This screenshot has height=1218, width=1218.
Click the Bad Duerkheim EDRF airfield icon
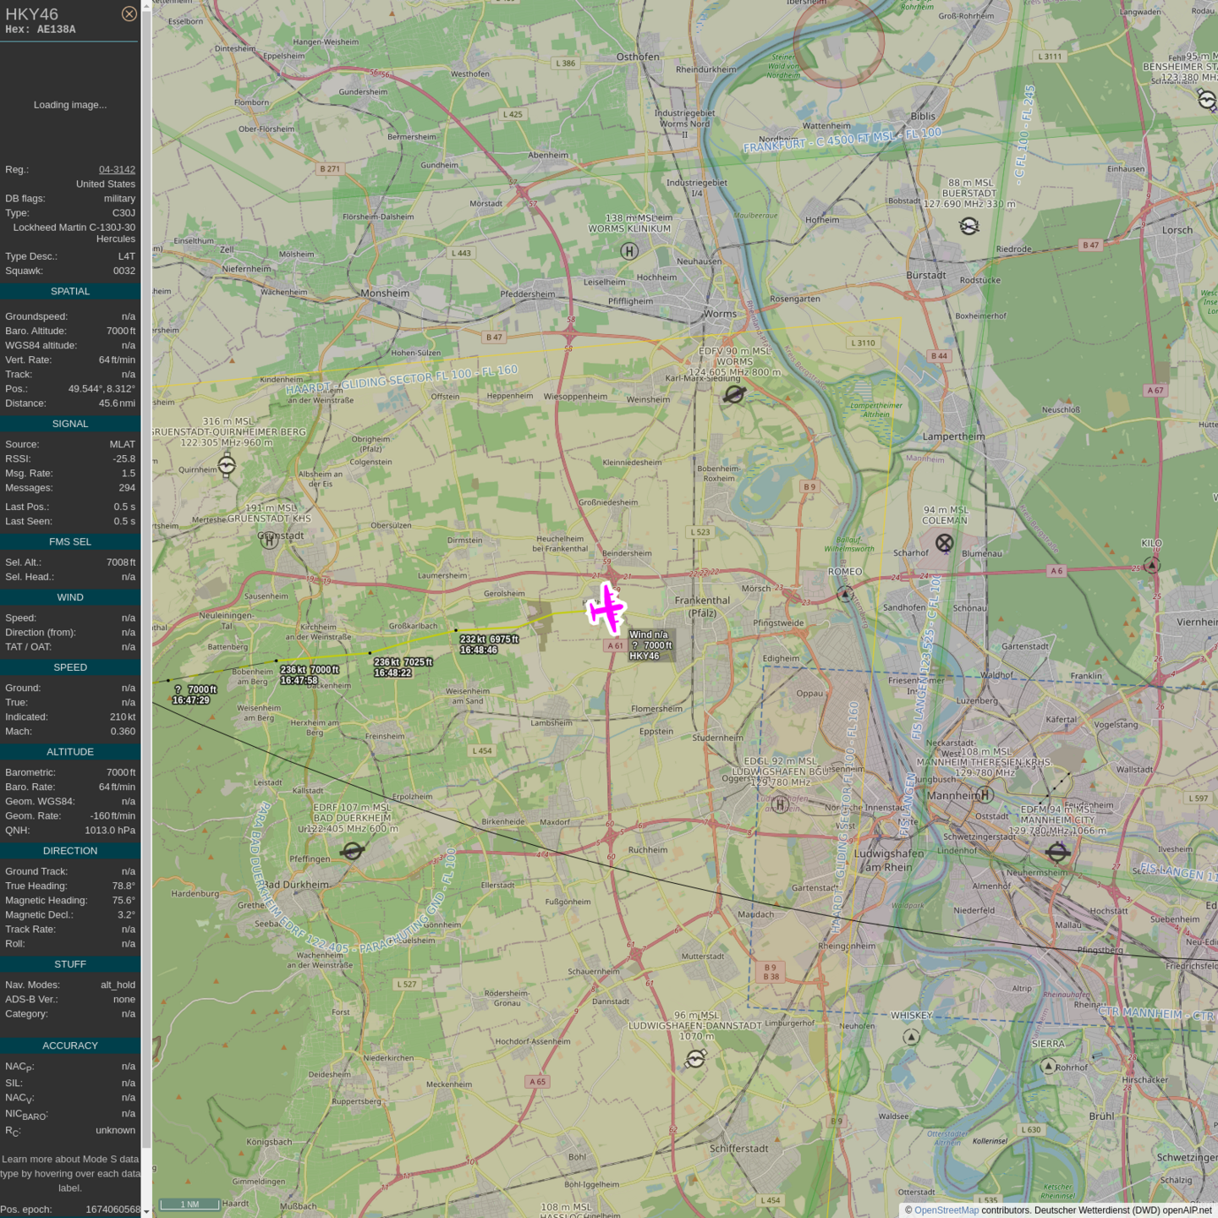pyautogui.click(x=353, y=851)
